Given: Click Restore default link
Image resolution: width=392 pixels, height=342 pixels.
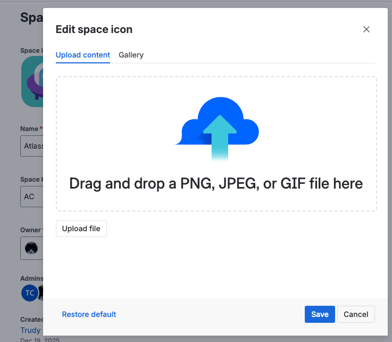Looking at the screenshot, I should [89, 314].
